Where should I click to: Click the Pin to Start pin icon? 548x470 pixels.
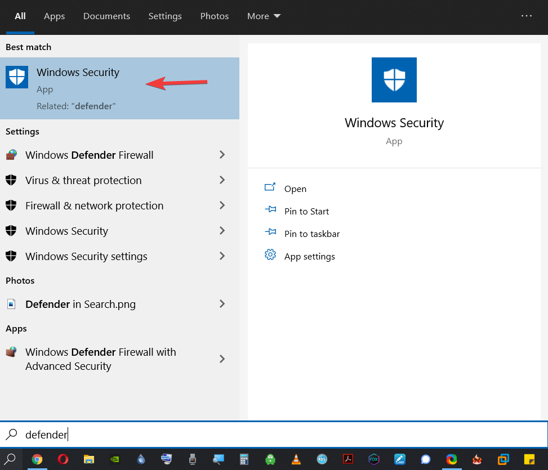270,209
